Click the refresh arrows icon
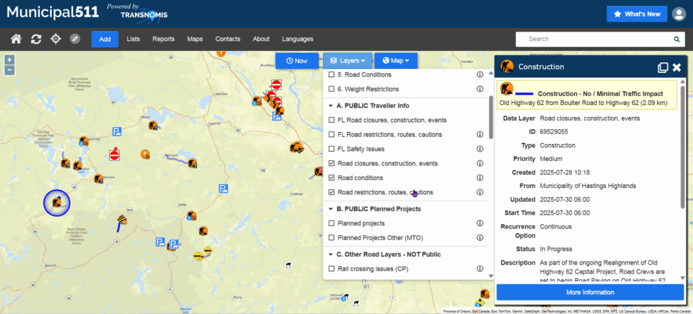This screenshot has height=314, width=693. pyautogui.click(x=36, y=39)
